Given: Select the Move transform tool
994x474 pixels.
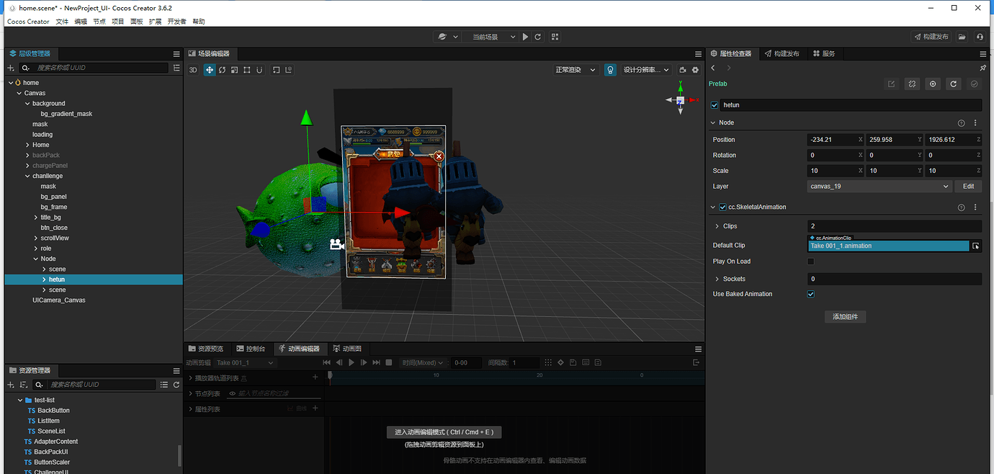Looking at the screenshot, I should tap(210, 69).
